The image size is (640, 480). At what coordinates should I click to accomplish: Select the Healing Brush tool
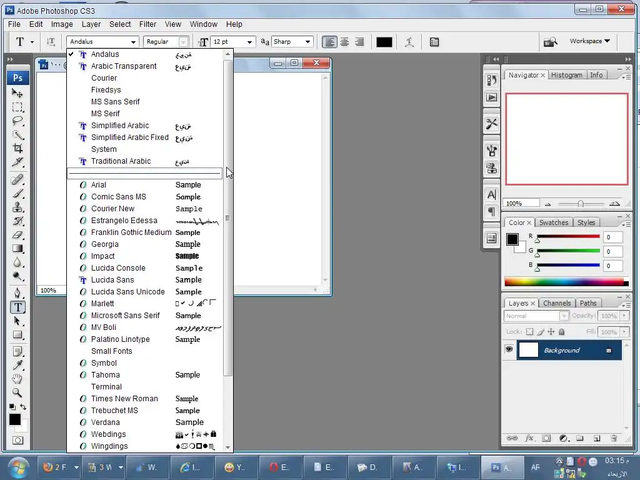(17, 179)
